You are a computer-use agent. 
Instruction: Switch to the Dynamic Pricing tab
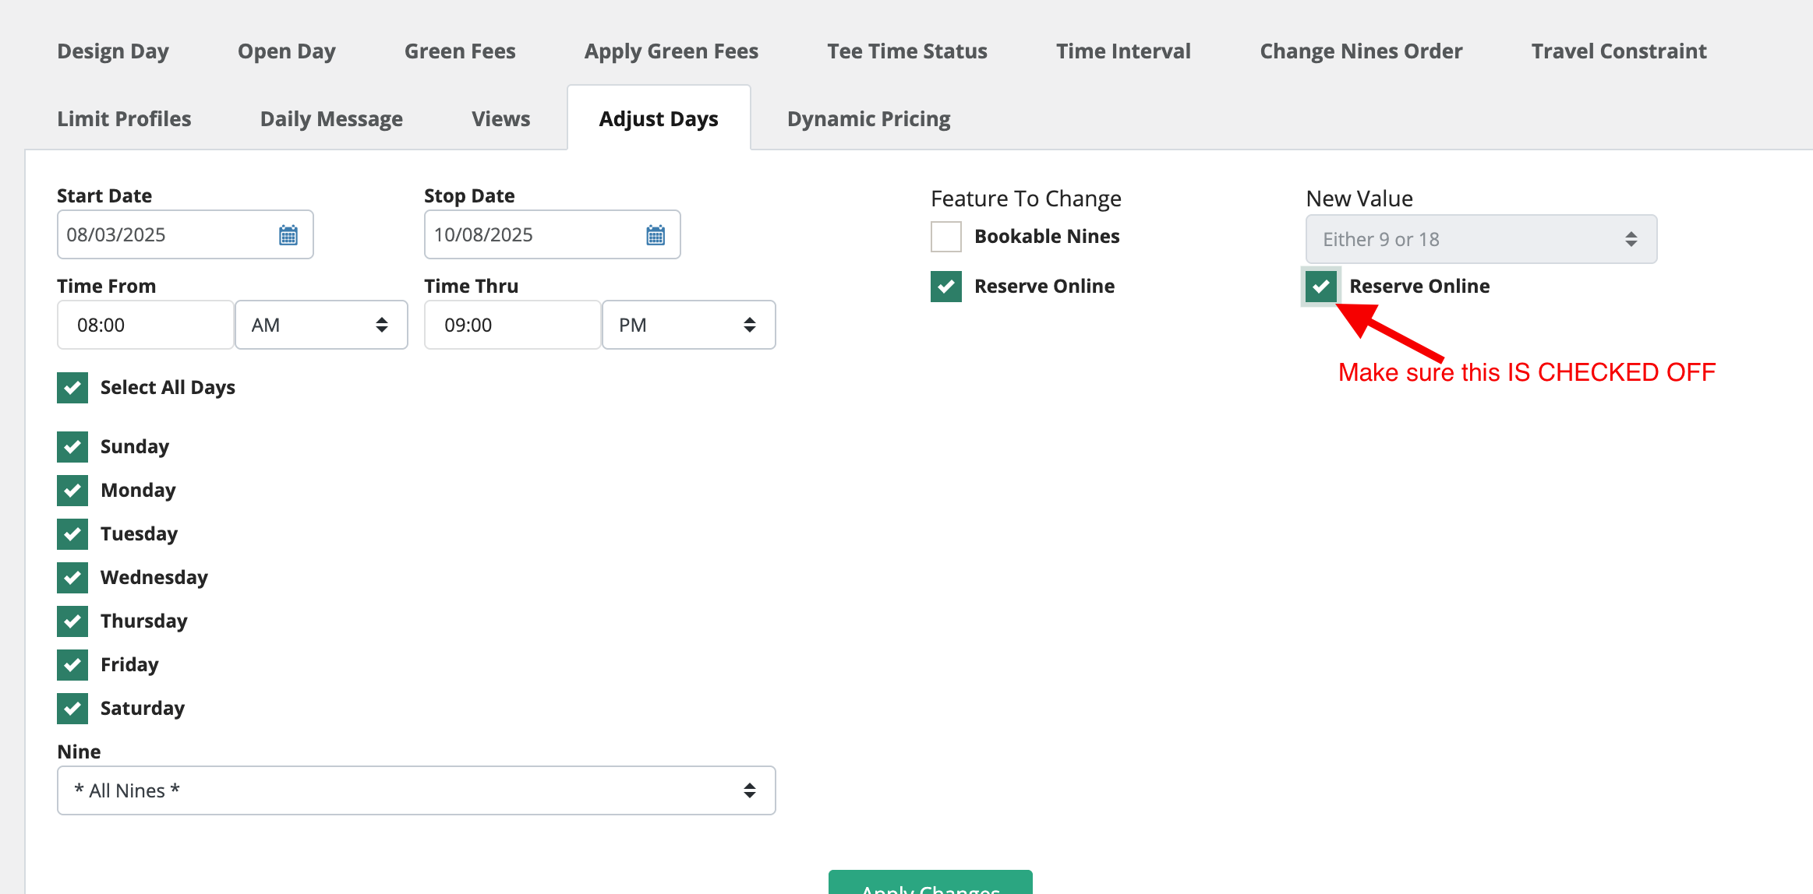(868, 119)
